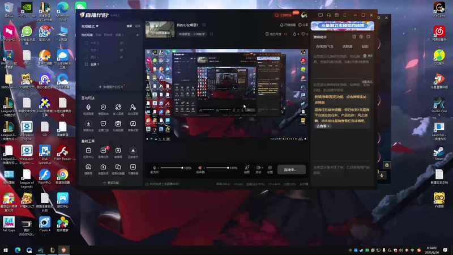Screen dimensions: 453x255
Task: Expand the 常规模式 mode dropdown
Action: (x=90, y=26)
